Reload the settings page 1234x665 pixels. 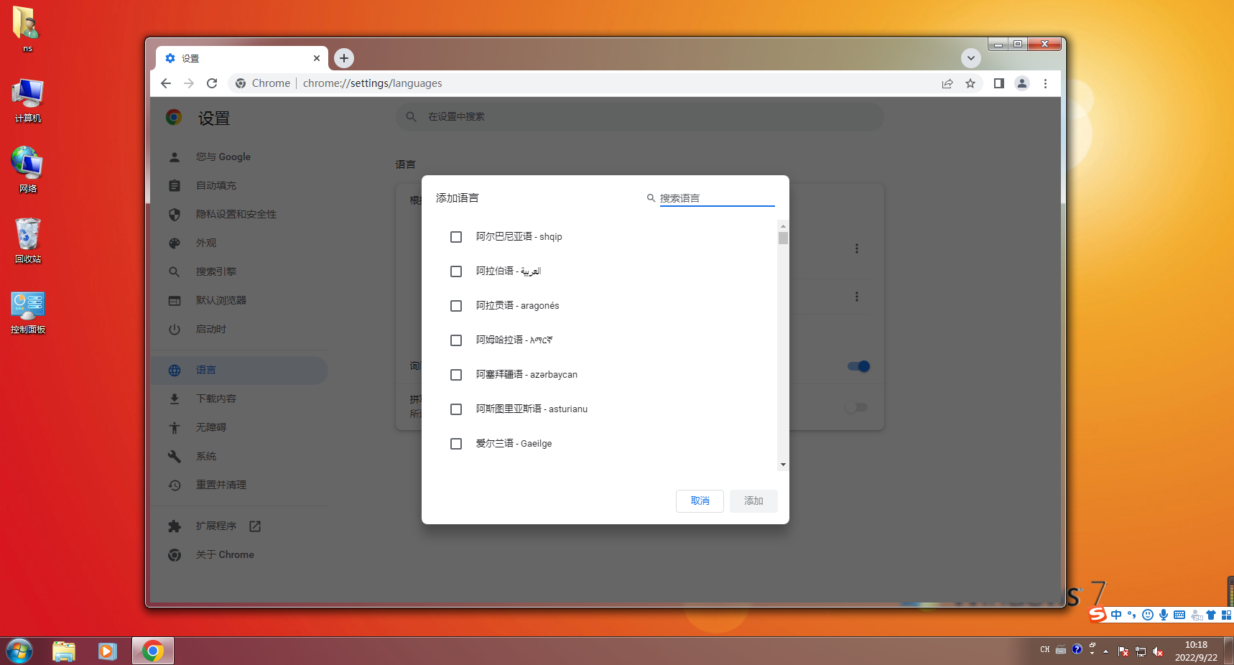[212, 83]
